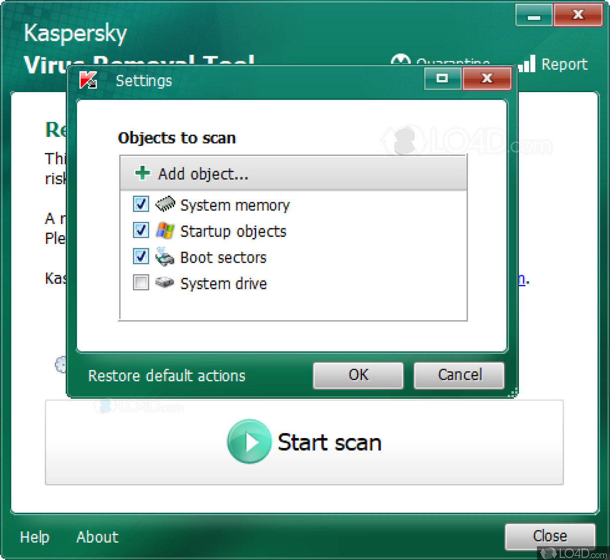Click the System drive disk icon
The width and height of the screenshot is (610, 560).
[x=165, y=283]
